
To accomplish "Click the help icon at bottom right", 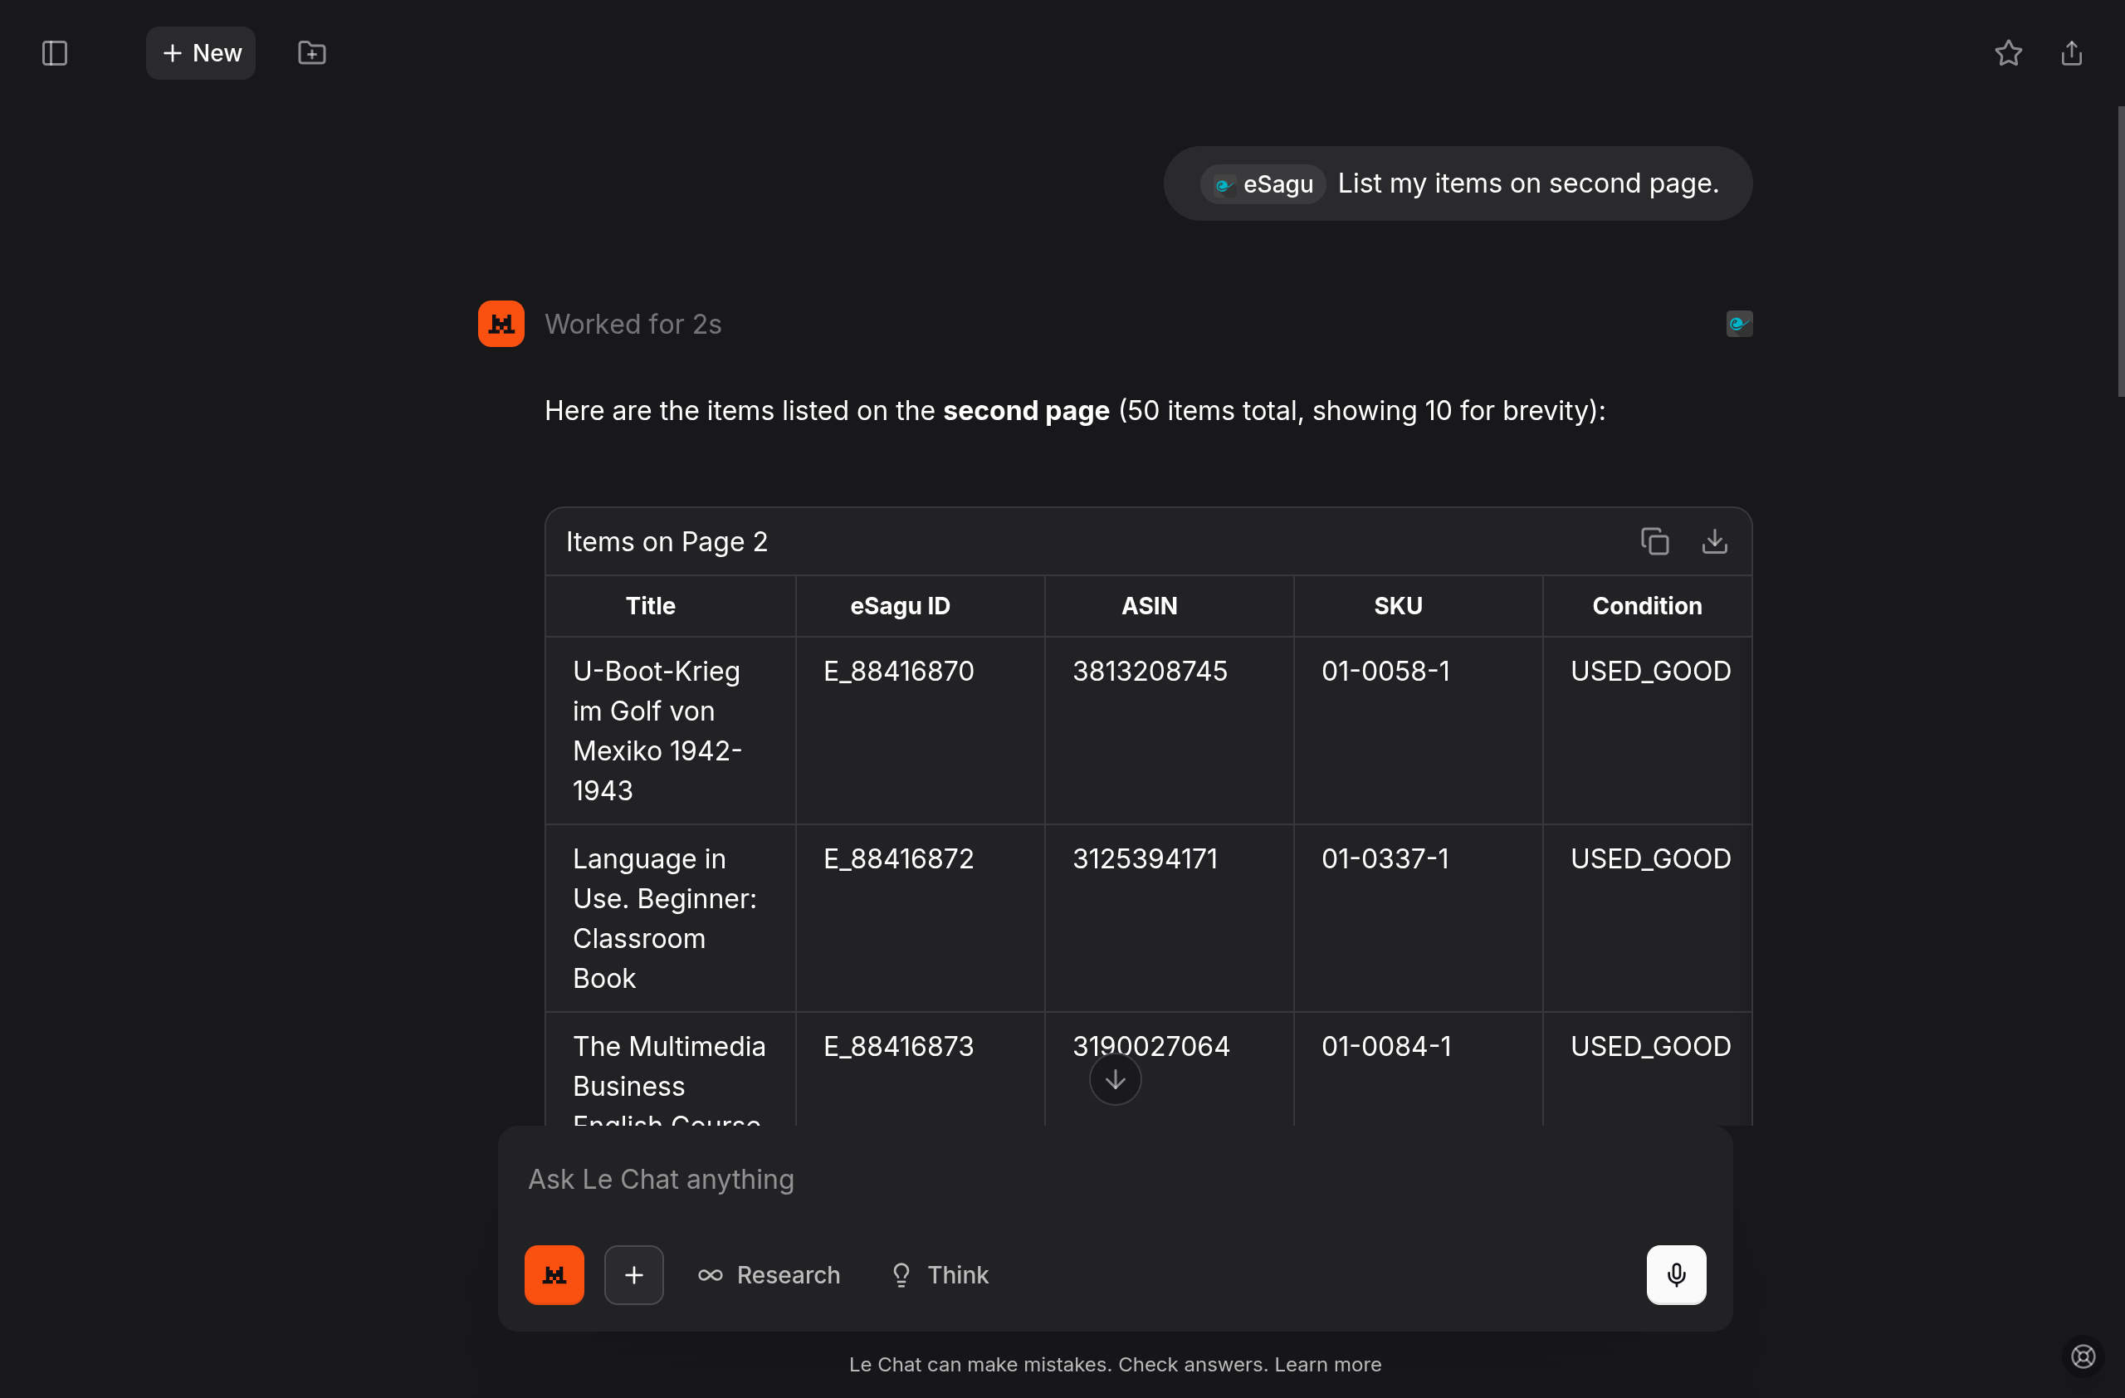I will (2083, 1357).
